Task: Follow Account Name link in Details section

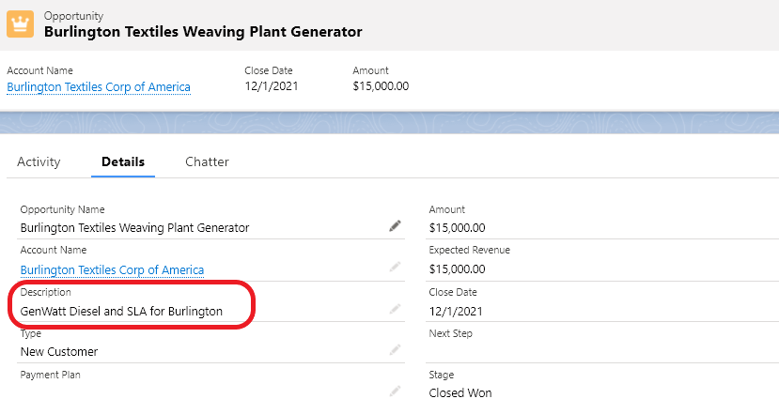Action: click(112, 270)
